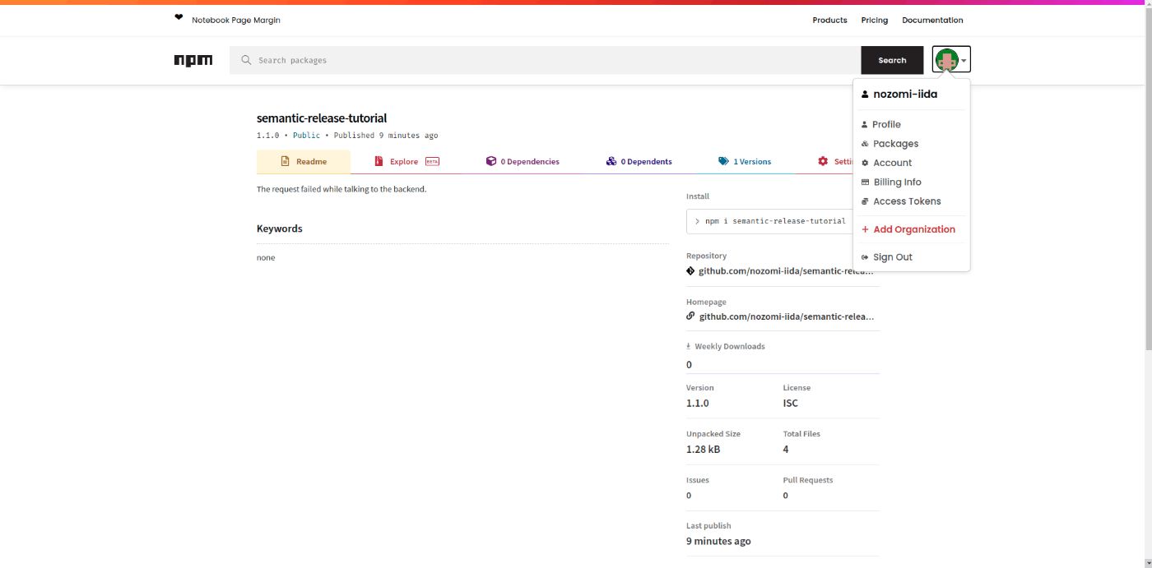Click the exit icon beside Sign Out
This screenshot has width=1152, height=568.
pyautogui.click(x=865, y=257)
